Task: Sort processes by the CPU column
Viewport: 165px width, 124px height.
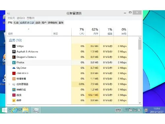Action: pyautogui.click(x=82, y=31)
